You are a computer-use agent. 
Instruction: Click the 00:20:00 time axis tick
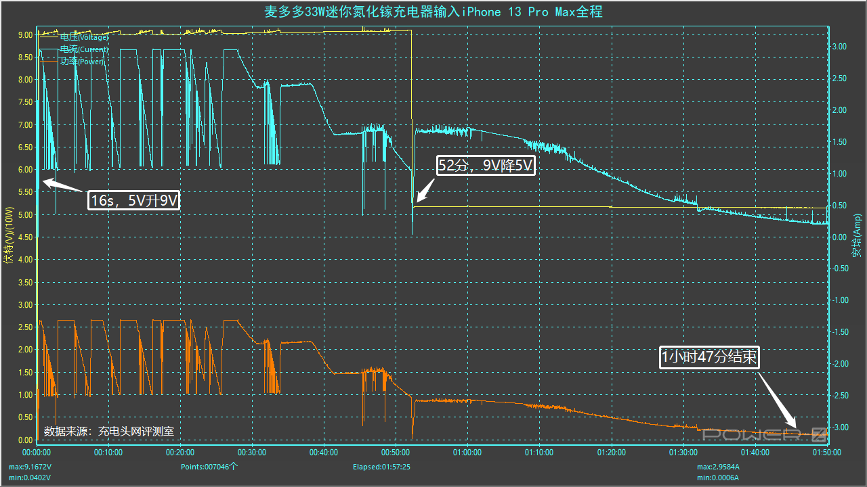(180, 453)
